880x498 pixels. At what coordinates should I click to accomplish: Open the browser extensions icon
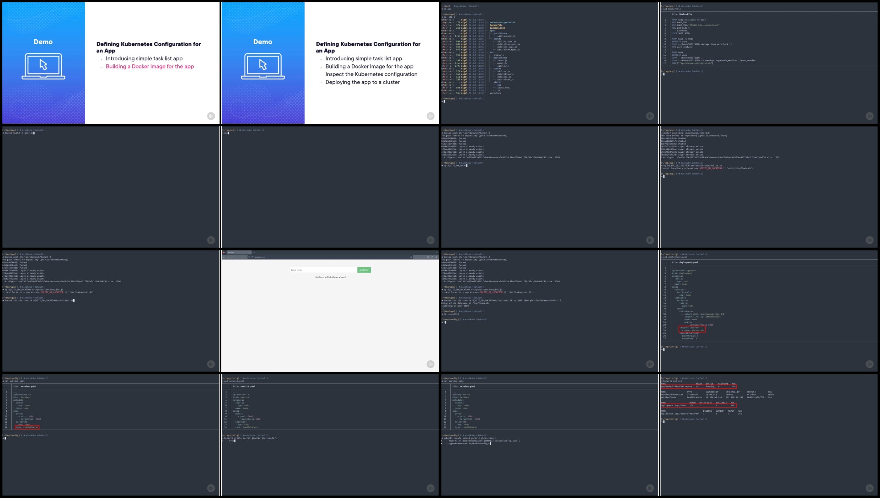point(432,257)
